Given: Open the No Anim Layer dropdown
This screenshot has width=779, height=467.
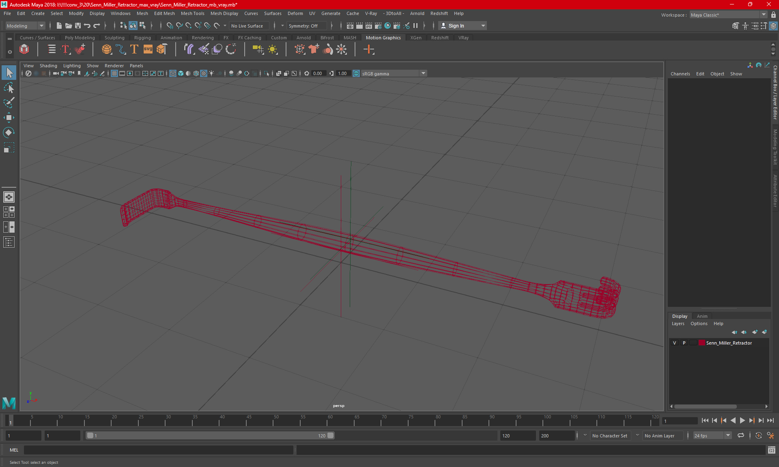Looking at the screenshot, I should (662, 436).
